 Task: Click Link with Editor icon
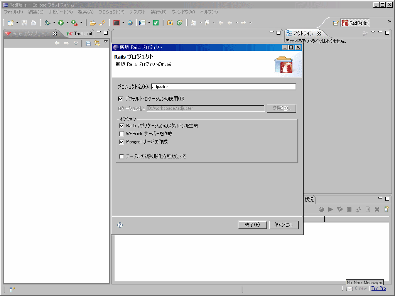click(97, 43)
